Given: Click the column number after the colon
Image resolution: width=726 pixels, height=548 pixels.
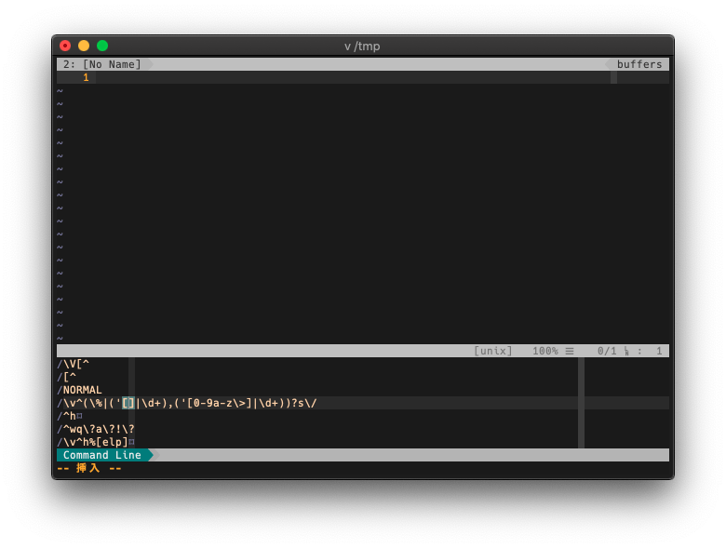Looking at the screenshot, I should point(659,351).
